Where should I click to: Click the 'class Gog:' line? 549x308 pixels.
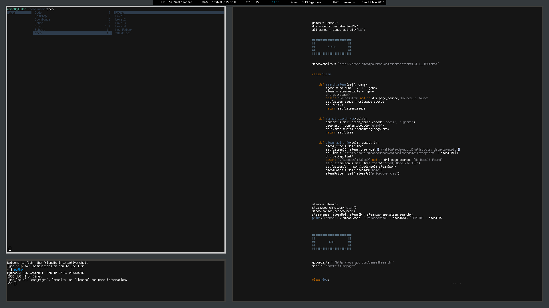pyautogui.click(x=321, y=279)
